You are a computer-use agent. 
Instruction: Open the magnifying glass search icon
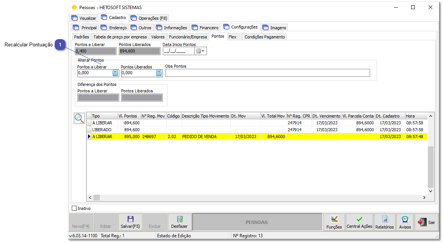[x=79, y=118]
